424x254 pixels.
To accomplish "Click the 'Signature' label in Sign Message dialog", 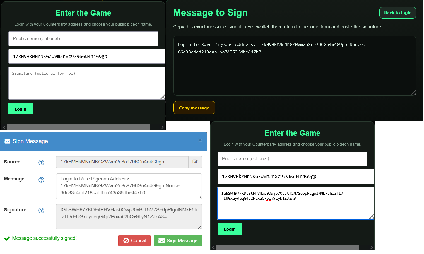I will [x=15, y=210].
